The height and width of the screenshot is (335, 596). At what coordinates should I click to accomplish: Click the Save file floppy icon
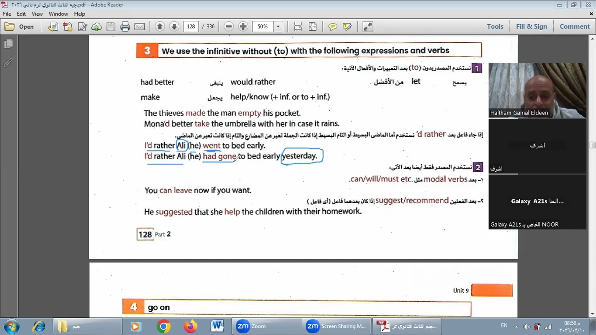click(111, 27)
